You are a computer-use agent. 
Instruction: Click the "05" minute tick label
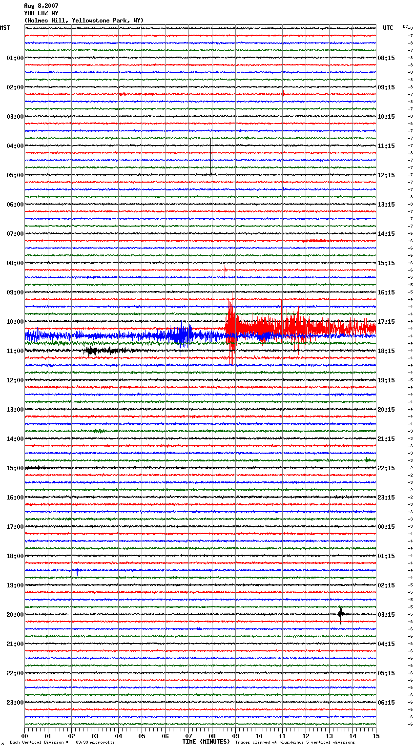(x=142, y=736)
